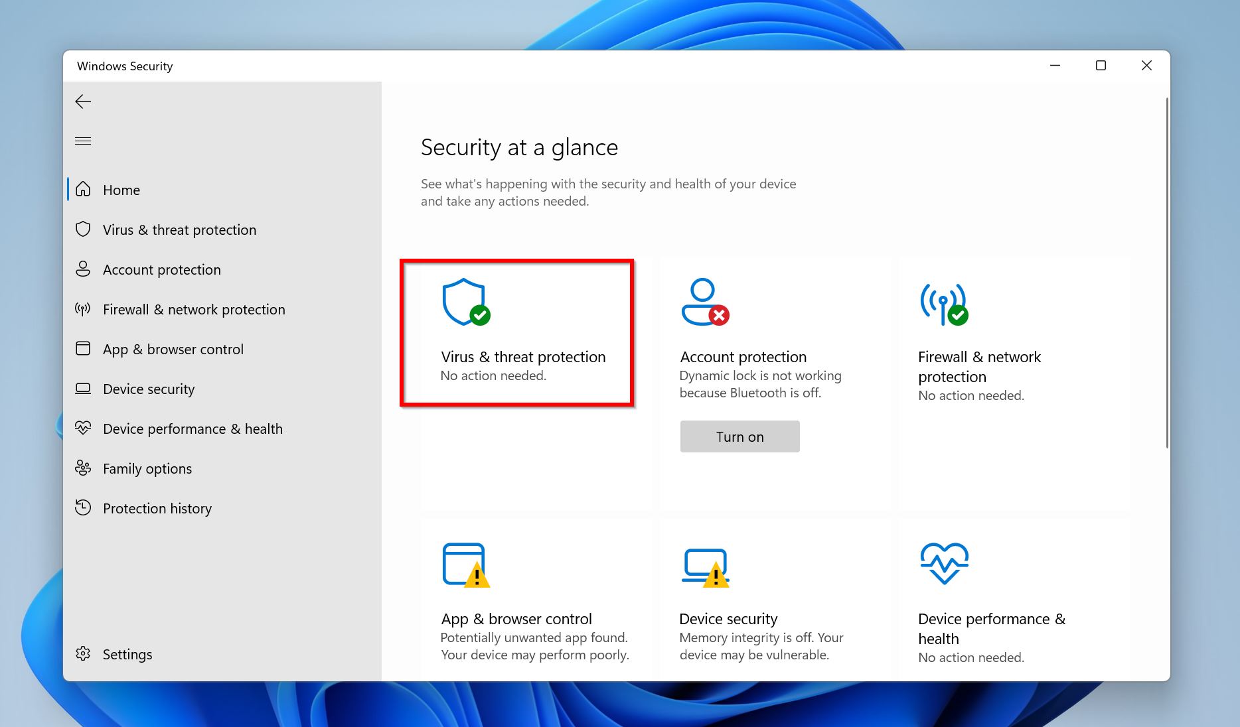Click the person icon for Account protection in sidebar

[x=83, y=269]
